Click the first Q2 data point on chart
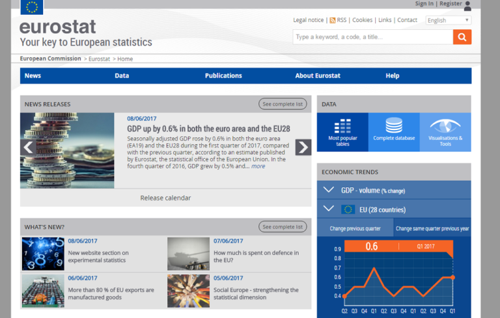The height and width of the screenshot is (318, 500). [344, 296]
